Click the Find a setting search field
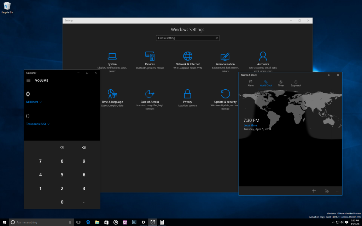The image size is (362, 226). pyautogui.click(x=187, y=38)
